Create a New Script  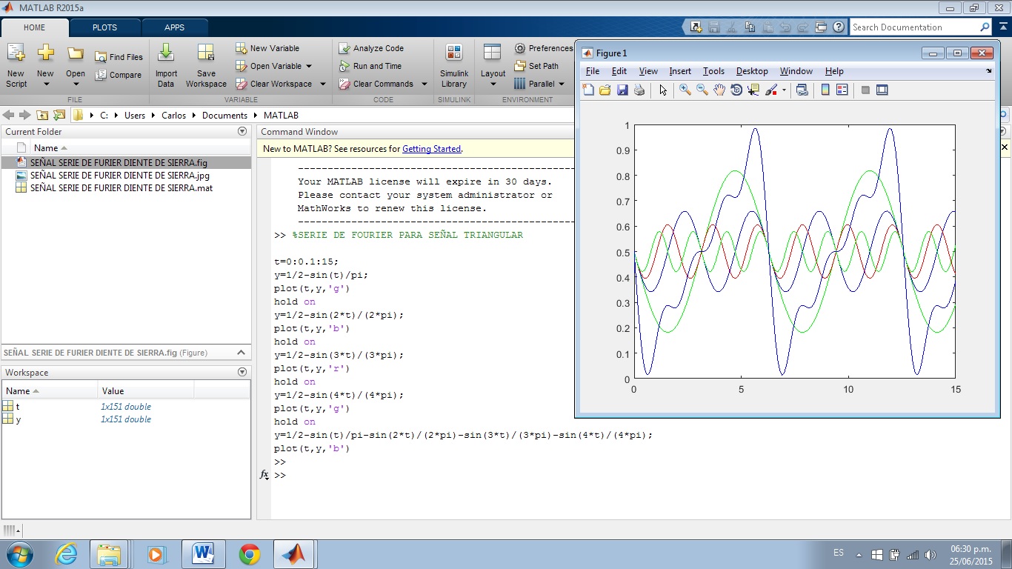coord(16,64)
